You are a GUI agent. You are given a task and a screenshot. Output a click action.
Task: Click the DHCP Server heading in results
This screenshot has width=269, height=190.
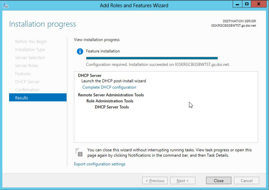[90, 75]
